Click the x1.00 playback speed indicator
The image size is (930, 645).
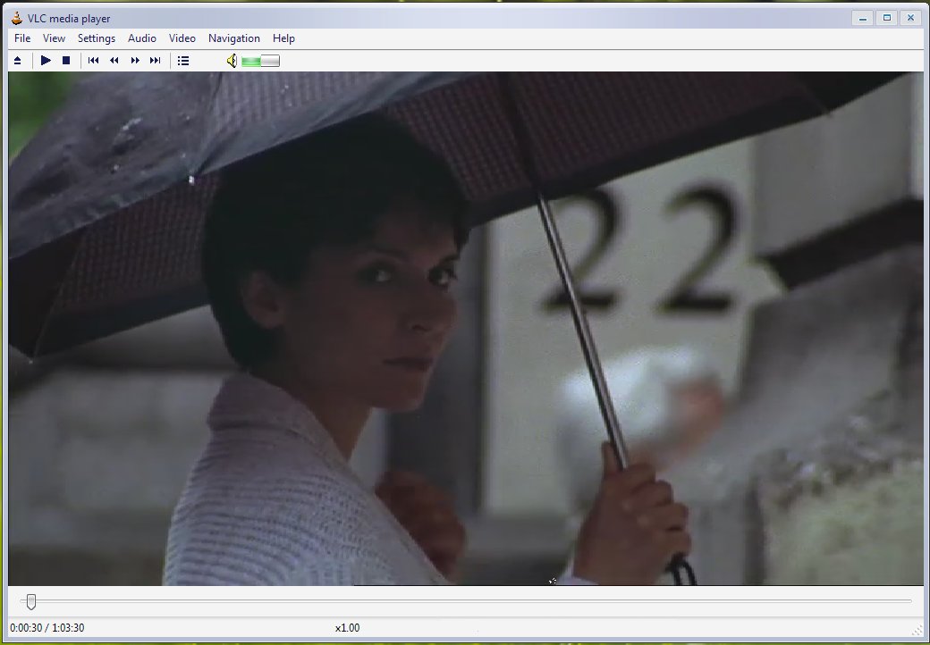coord(347,628)
